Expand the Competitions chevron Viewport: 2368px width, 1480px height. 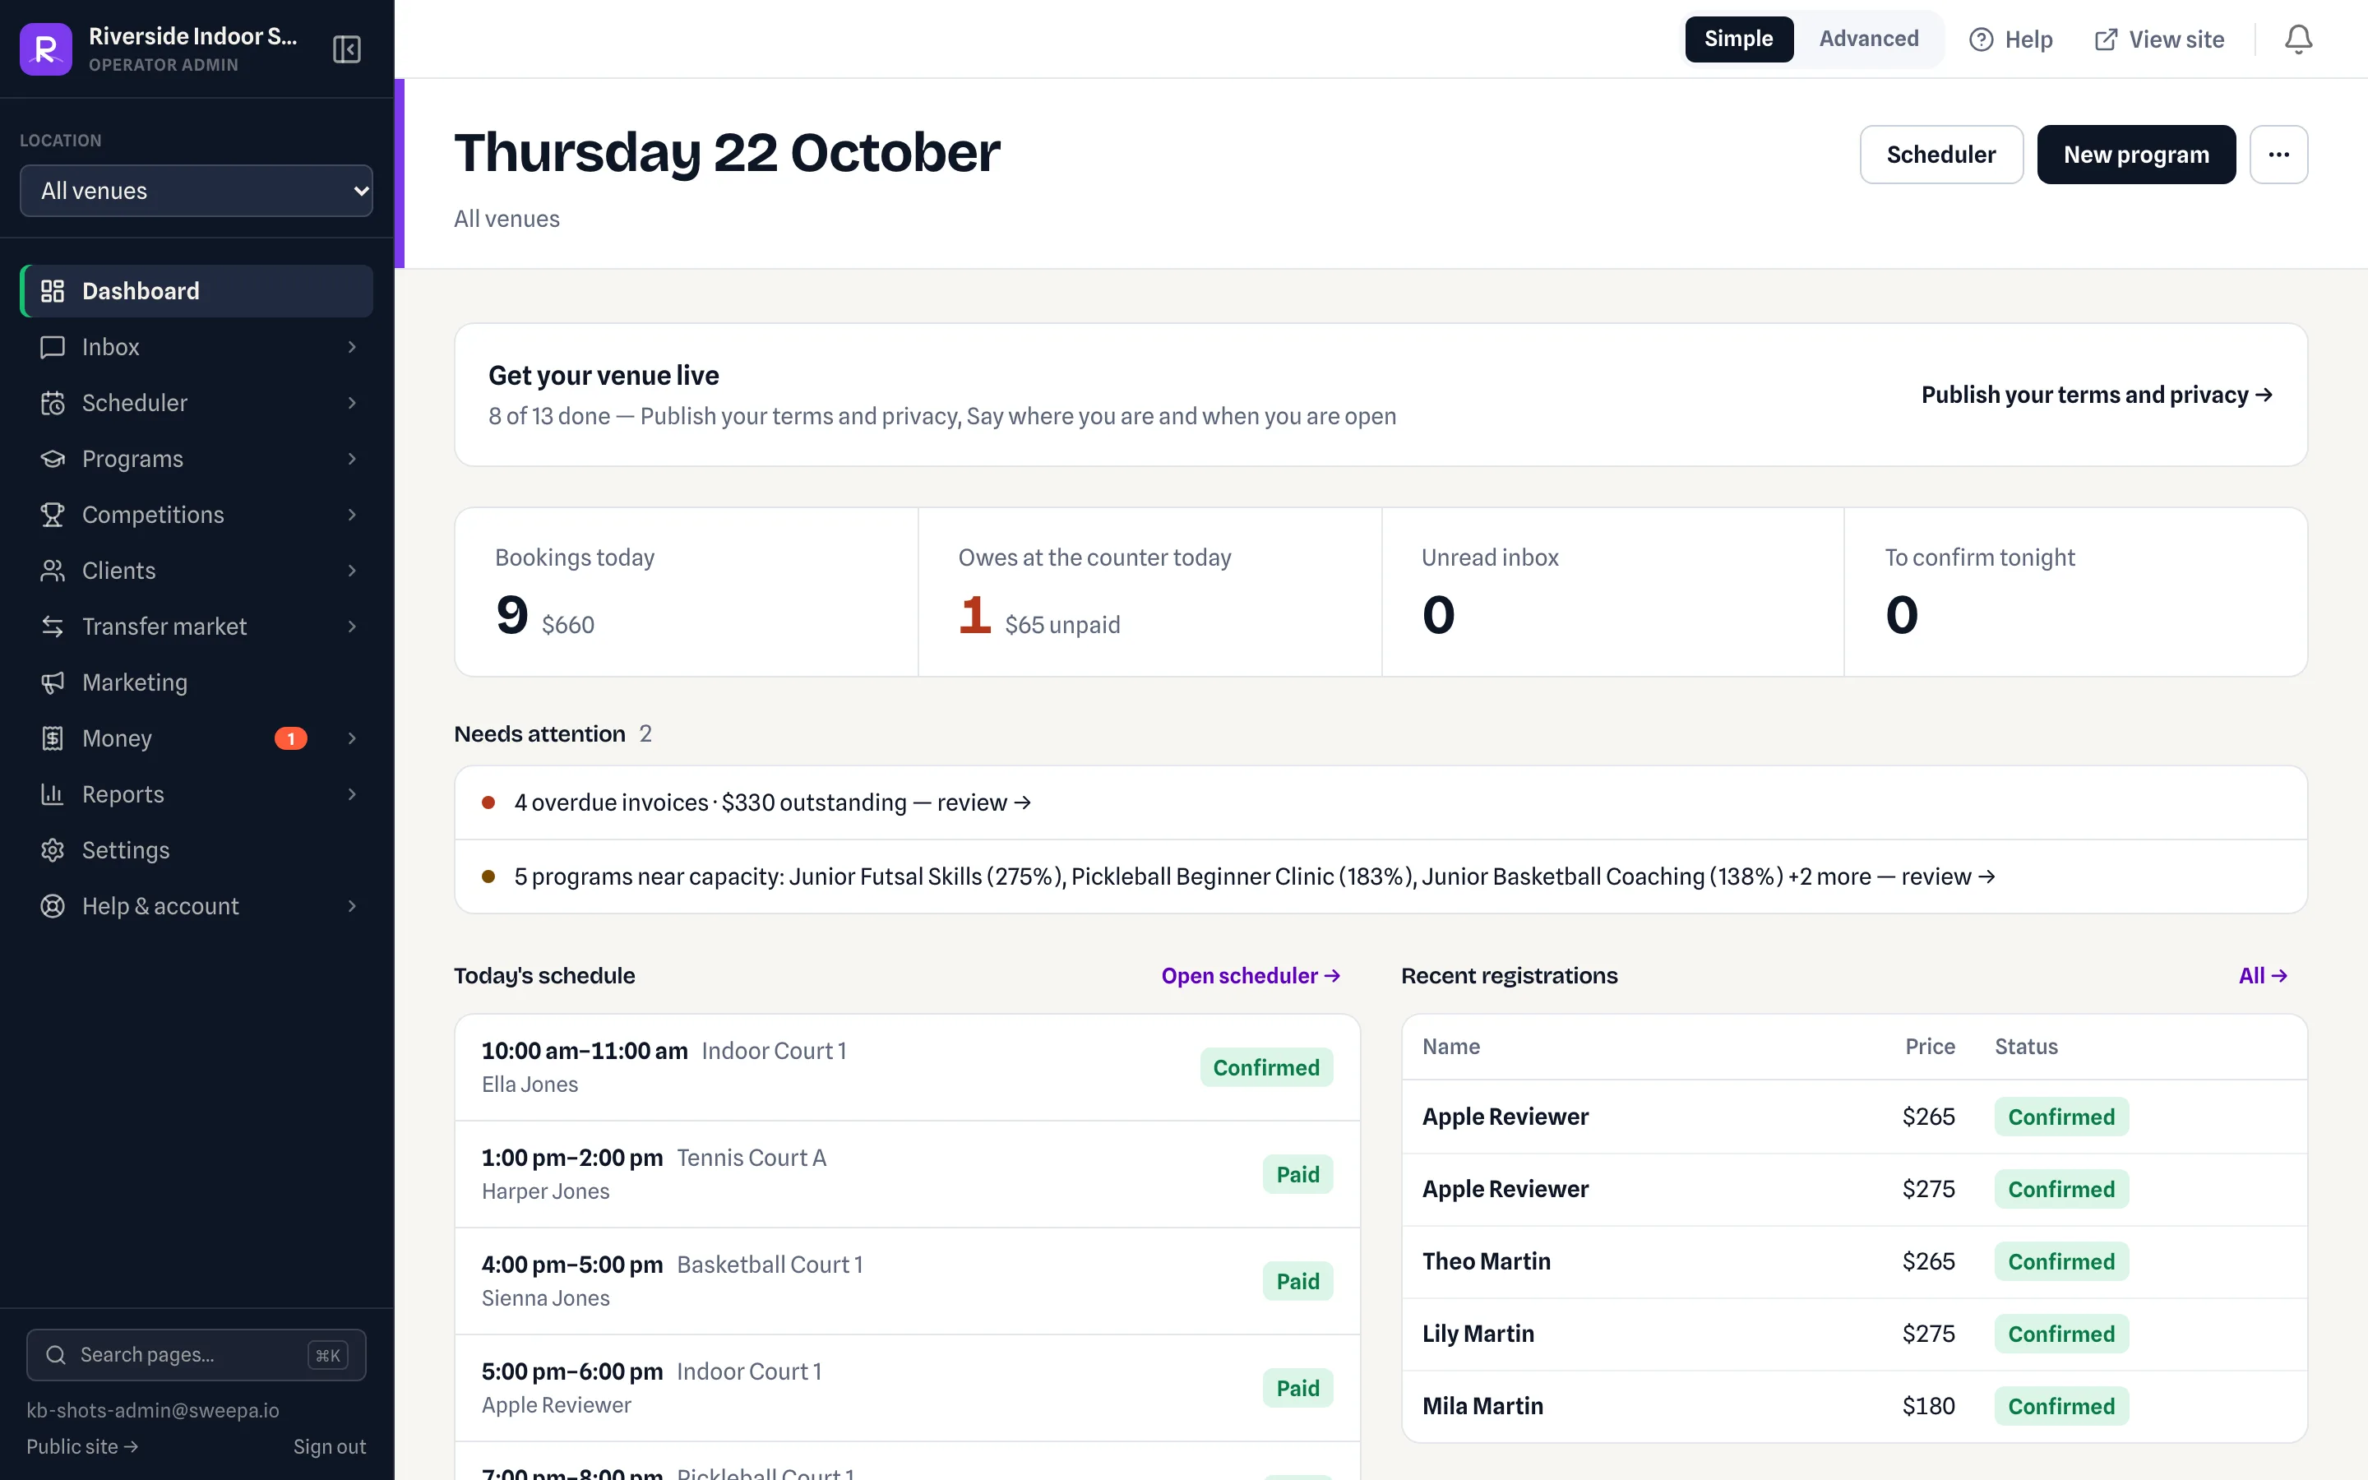[x=352, y=514]
